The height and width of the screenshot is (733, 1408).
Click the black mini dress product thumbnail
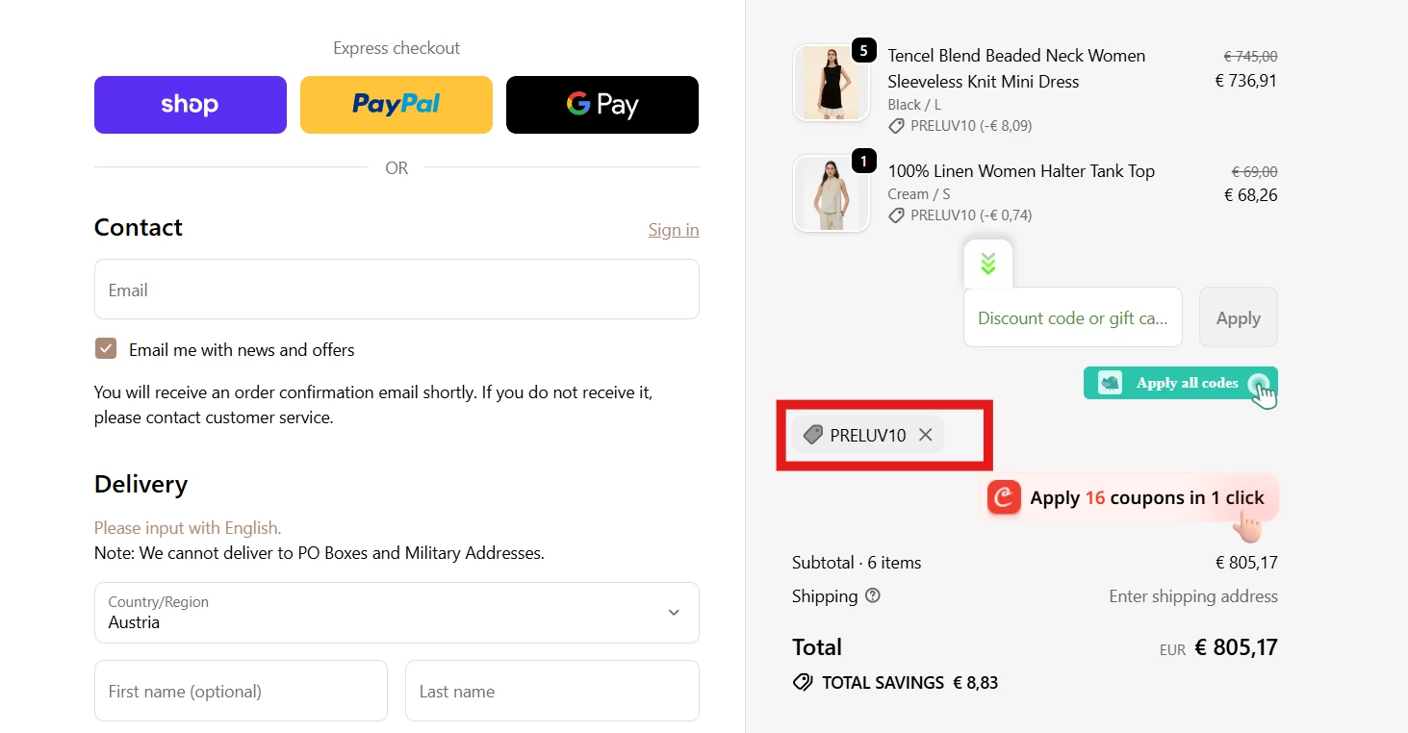click(x=831, y=83)
